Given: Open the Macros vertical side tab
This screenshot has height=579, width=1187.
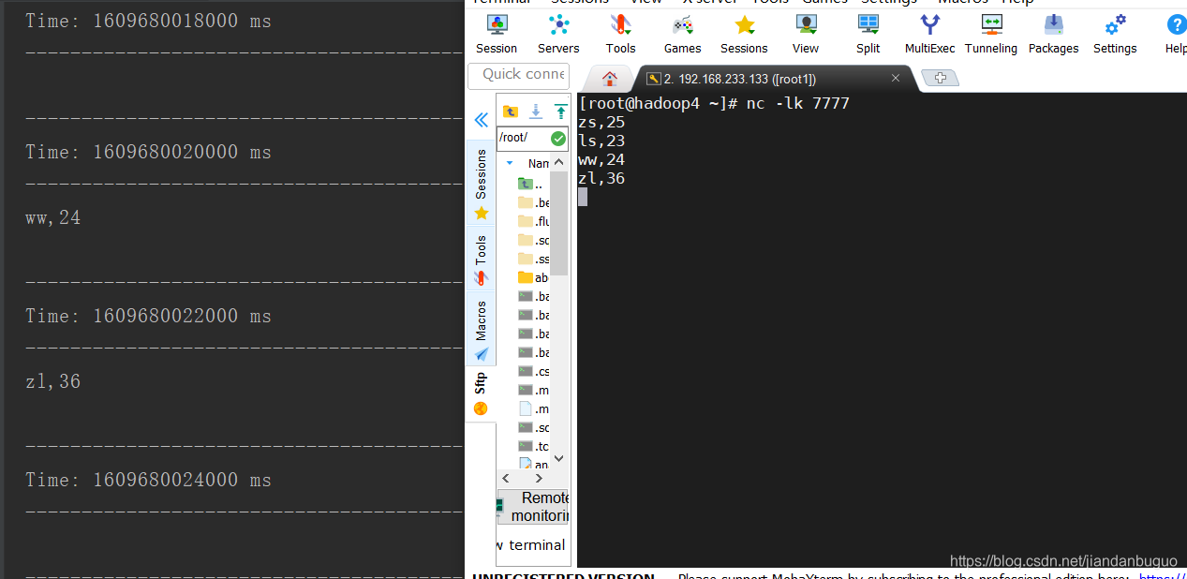Looking at the screenshot, I should tap(482, 329).
